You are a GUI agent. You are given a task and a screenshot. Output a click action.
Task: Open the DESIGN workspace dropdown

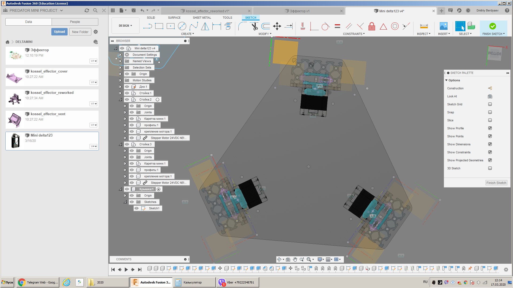[125, 26]
